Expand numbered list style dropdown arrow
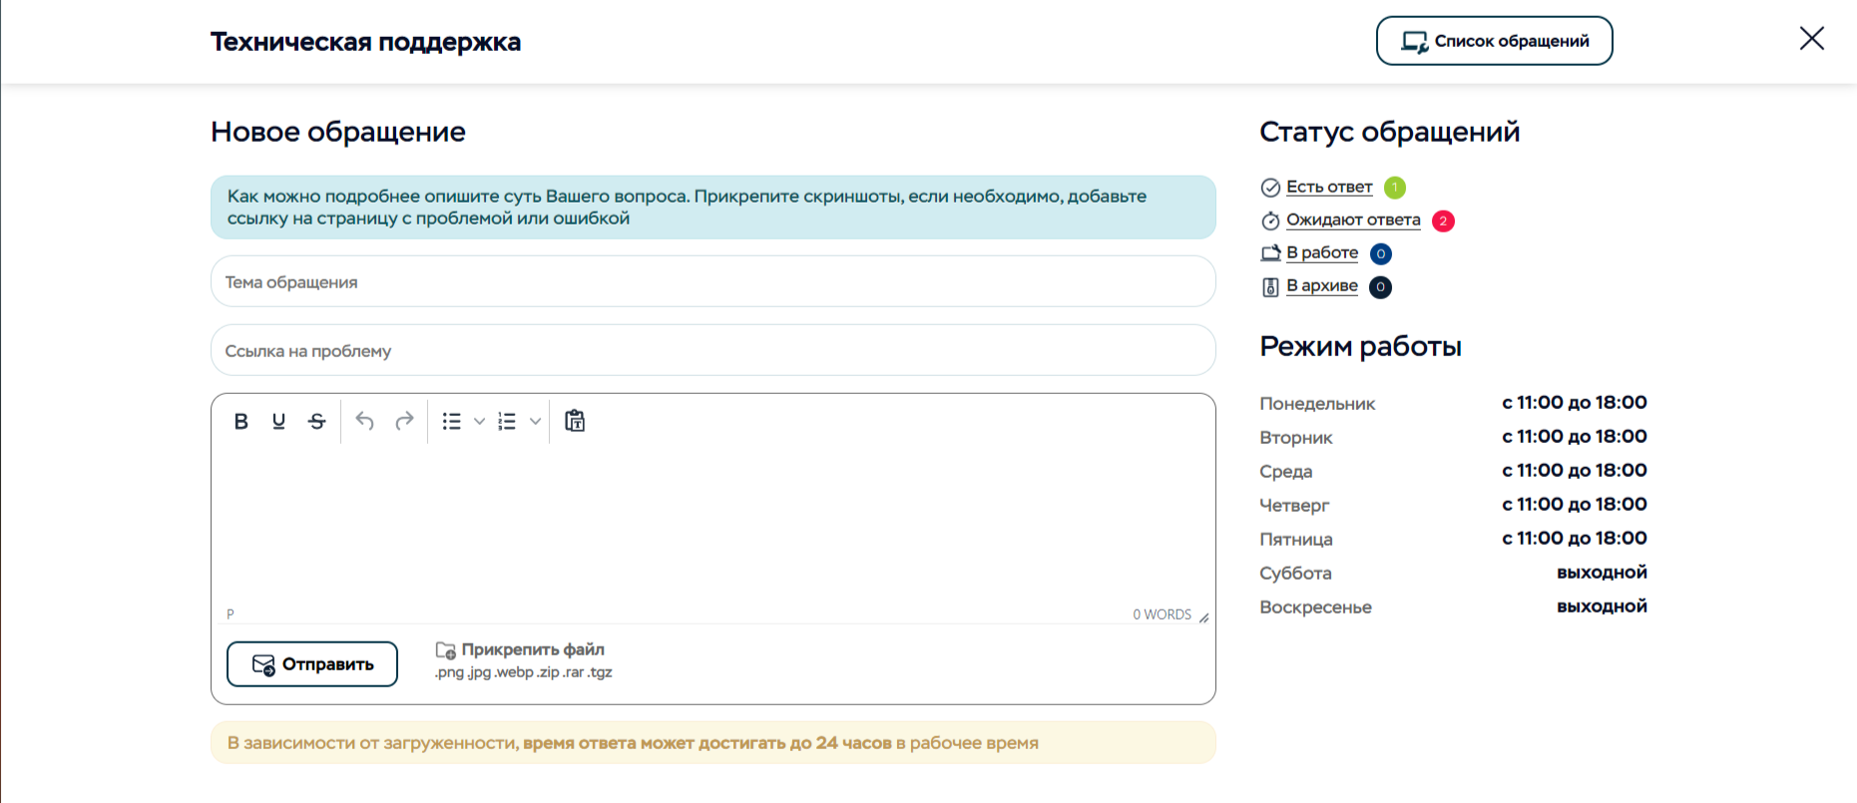The width and height of the screenshot is (1857, 803). pyautogui.click(x=535, y=421)
